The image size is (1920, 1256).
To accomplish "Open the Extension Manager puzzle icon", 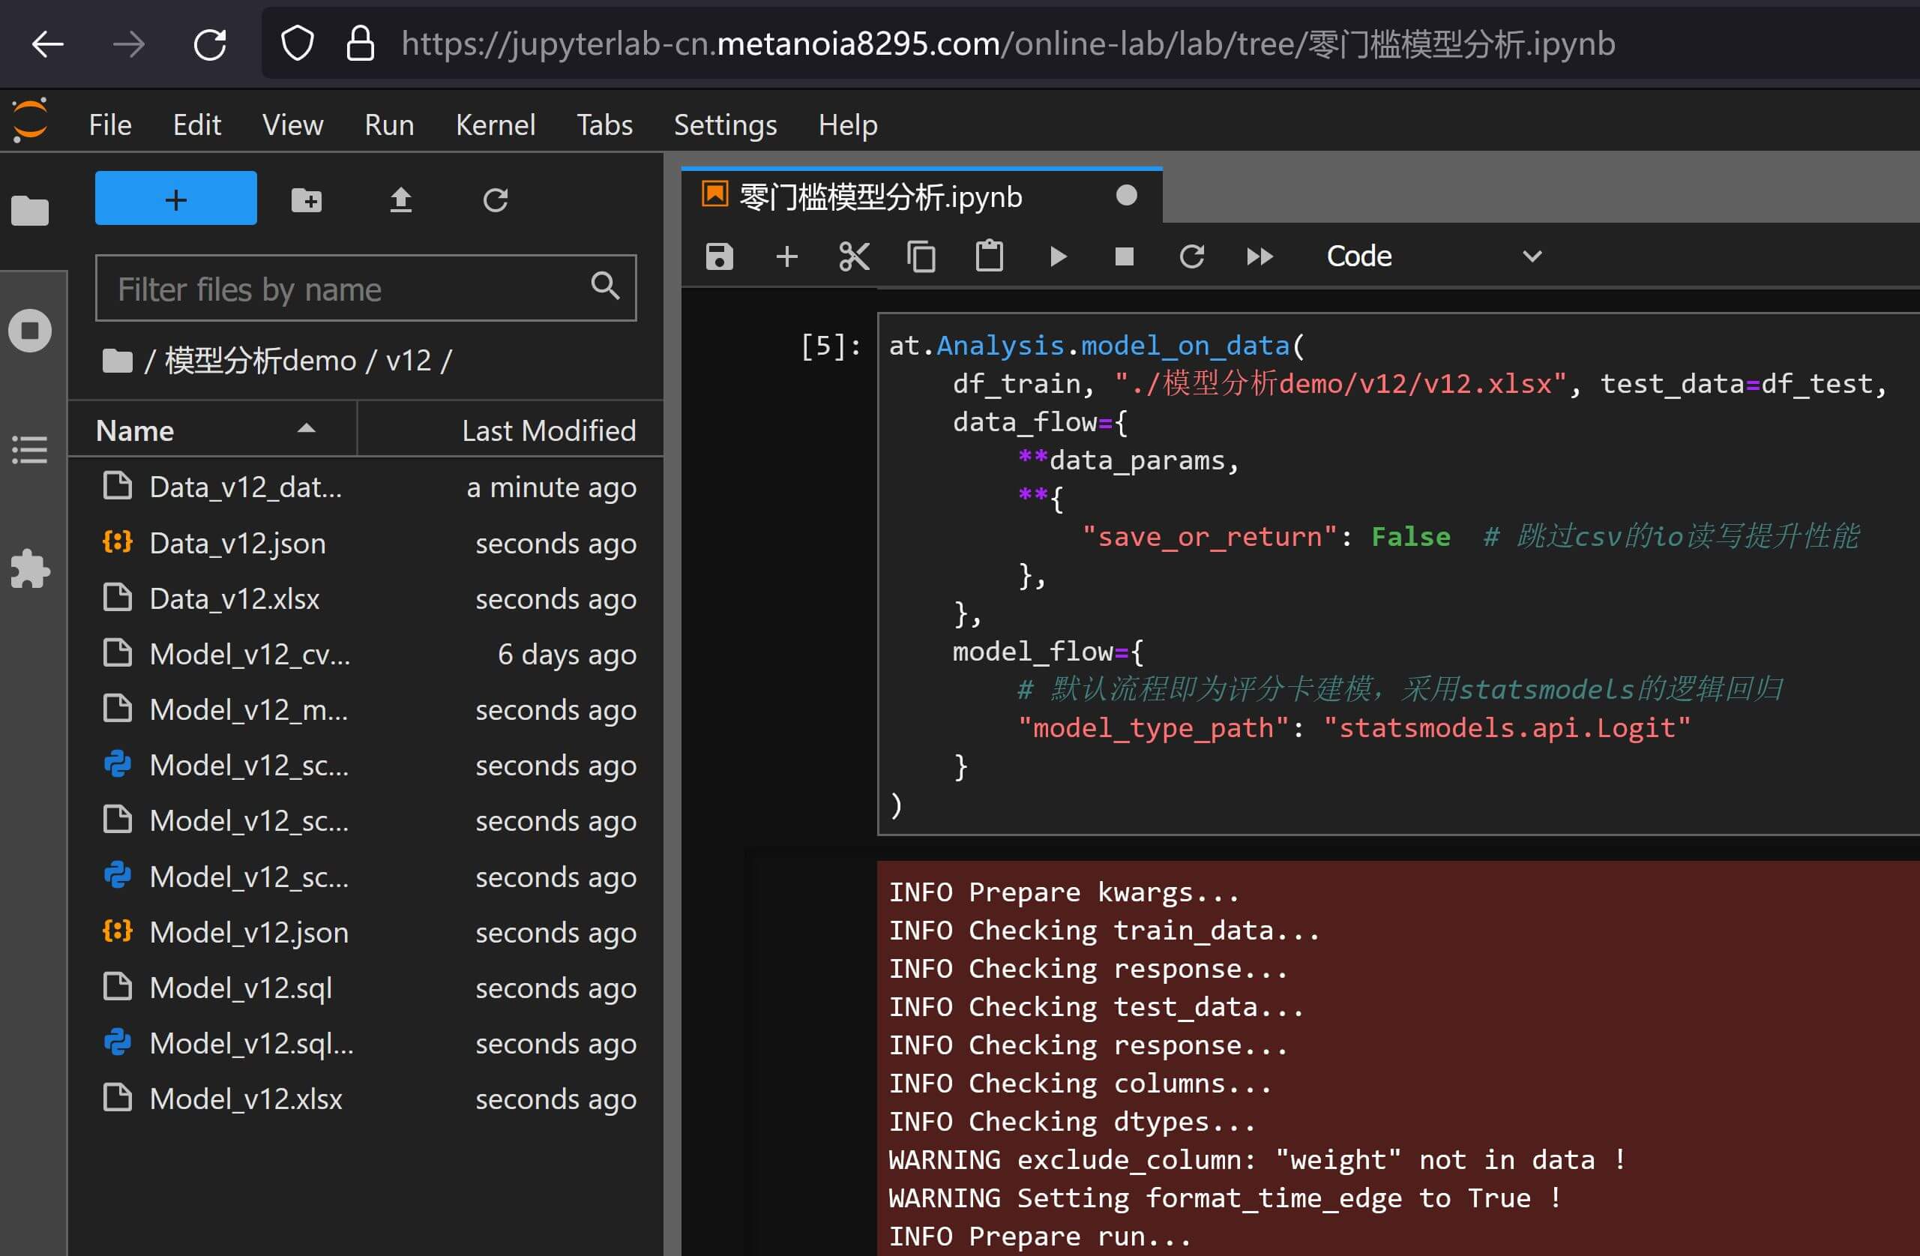I will click(x=31, y=568).
